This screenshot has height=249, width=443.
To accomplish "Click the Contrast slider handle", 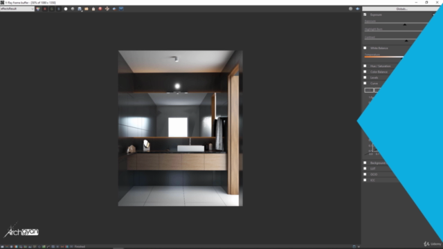I will 406,41.
